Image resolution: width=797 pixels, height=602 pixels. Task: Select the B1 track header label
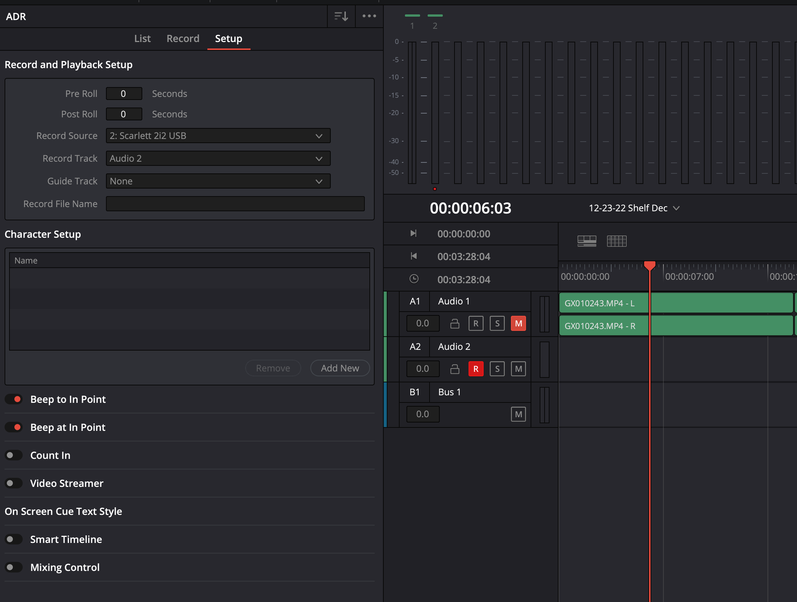[415, 392]
